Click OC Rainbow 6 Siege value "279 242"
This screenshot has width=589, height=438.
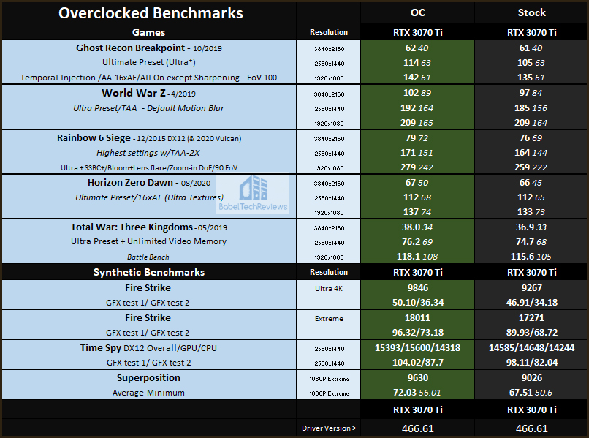tap(417, 167)
